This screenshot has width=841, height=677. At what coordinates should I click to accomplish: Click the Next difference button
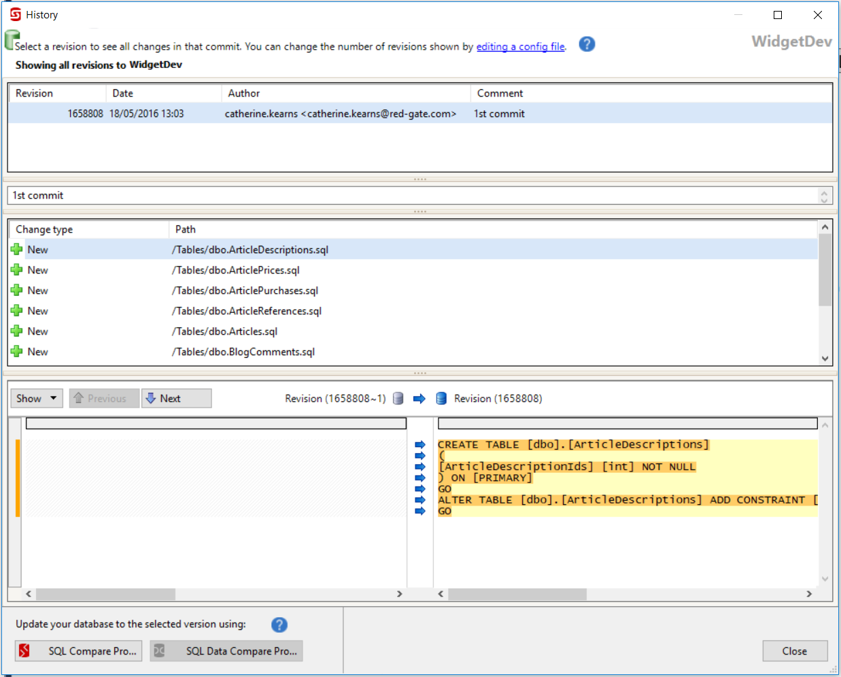point(176,399)
